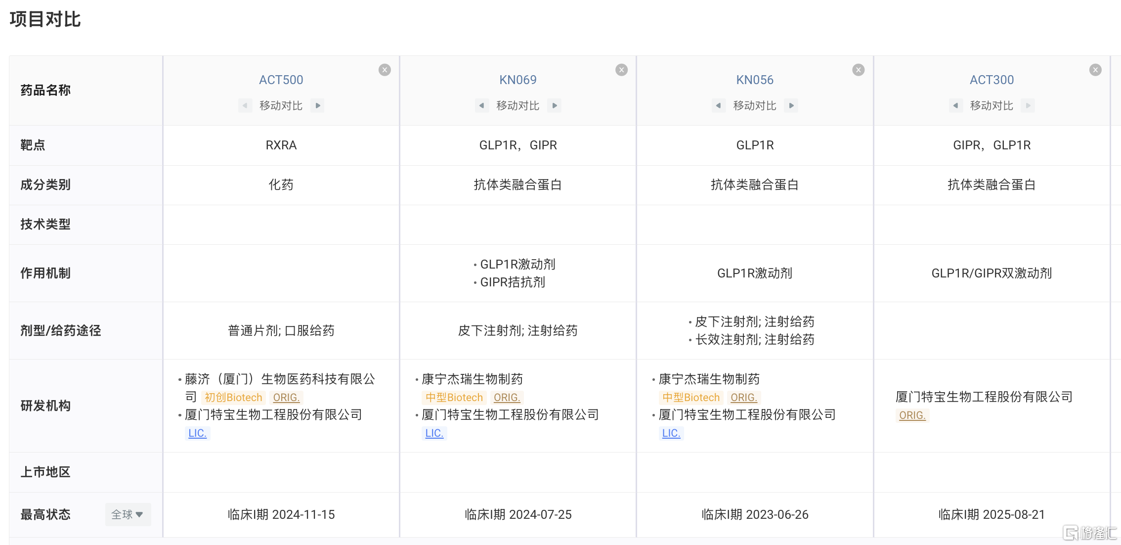Image resolution: width=1121 pixels, height=545 pixels.
Task: Click the 项目对比 page heading
Action: tap(45, 19)
